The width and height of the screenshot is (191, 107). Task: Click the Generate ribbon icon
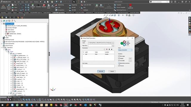click(38, 6)
